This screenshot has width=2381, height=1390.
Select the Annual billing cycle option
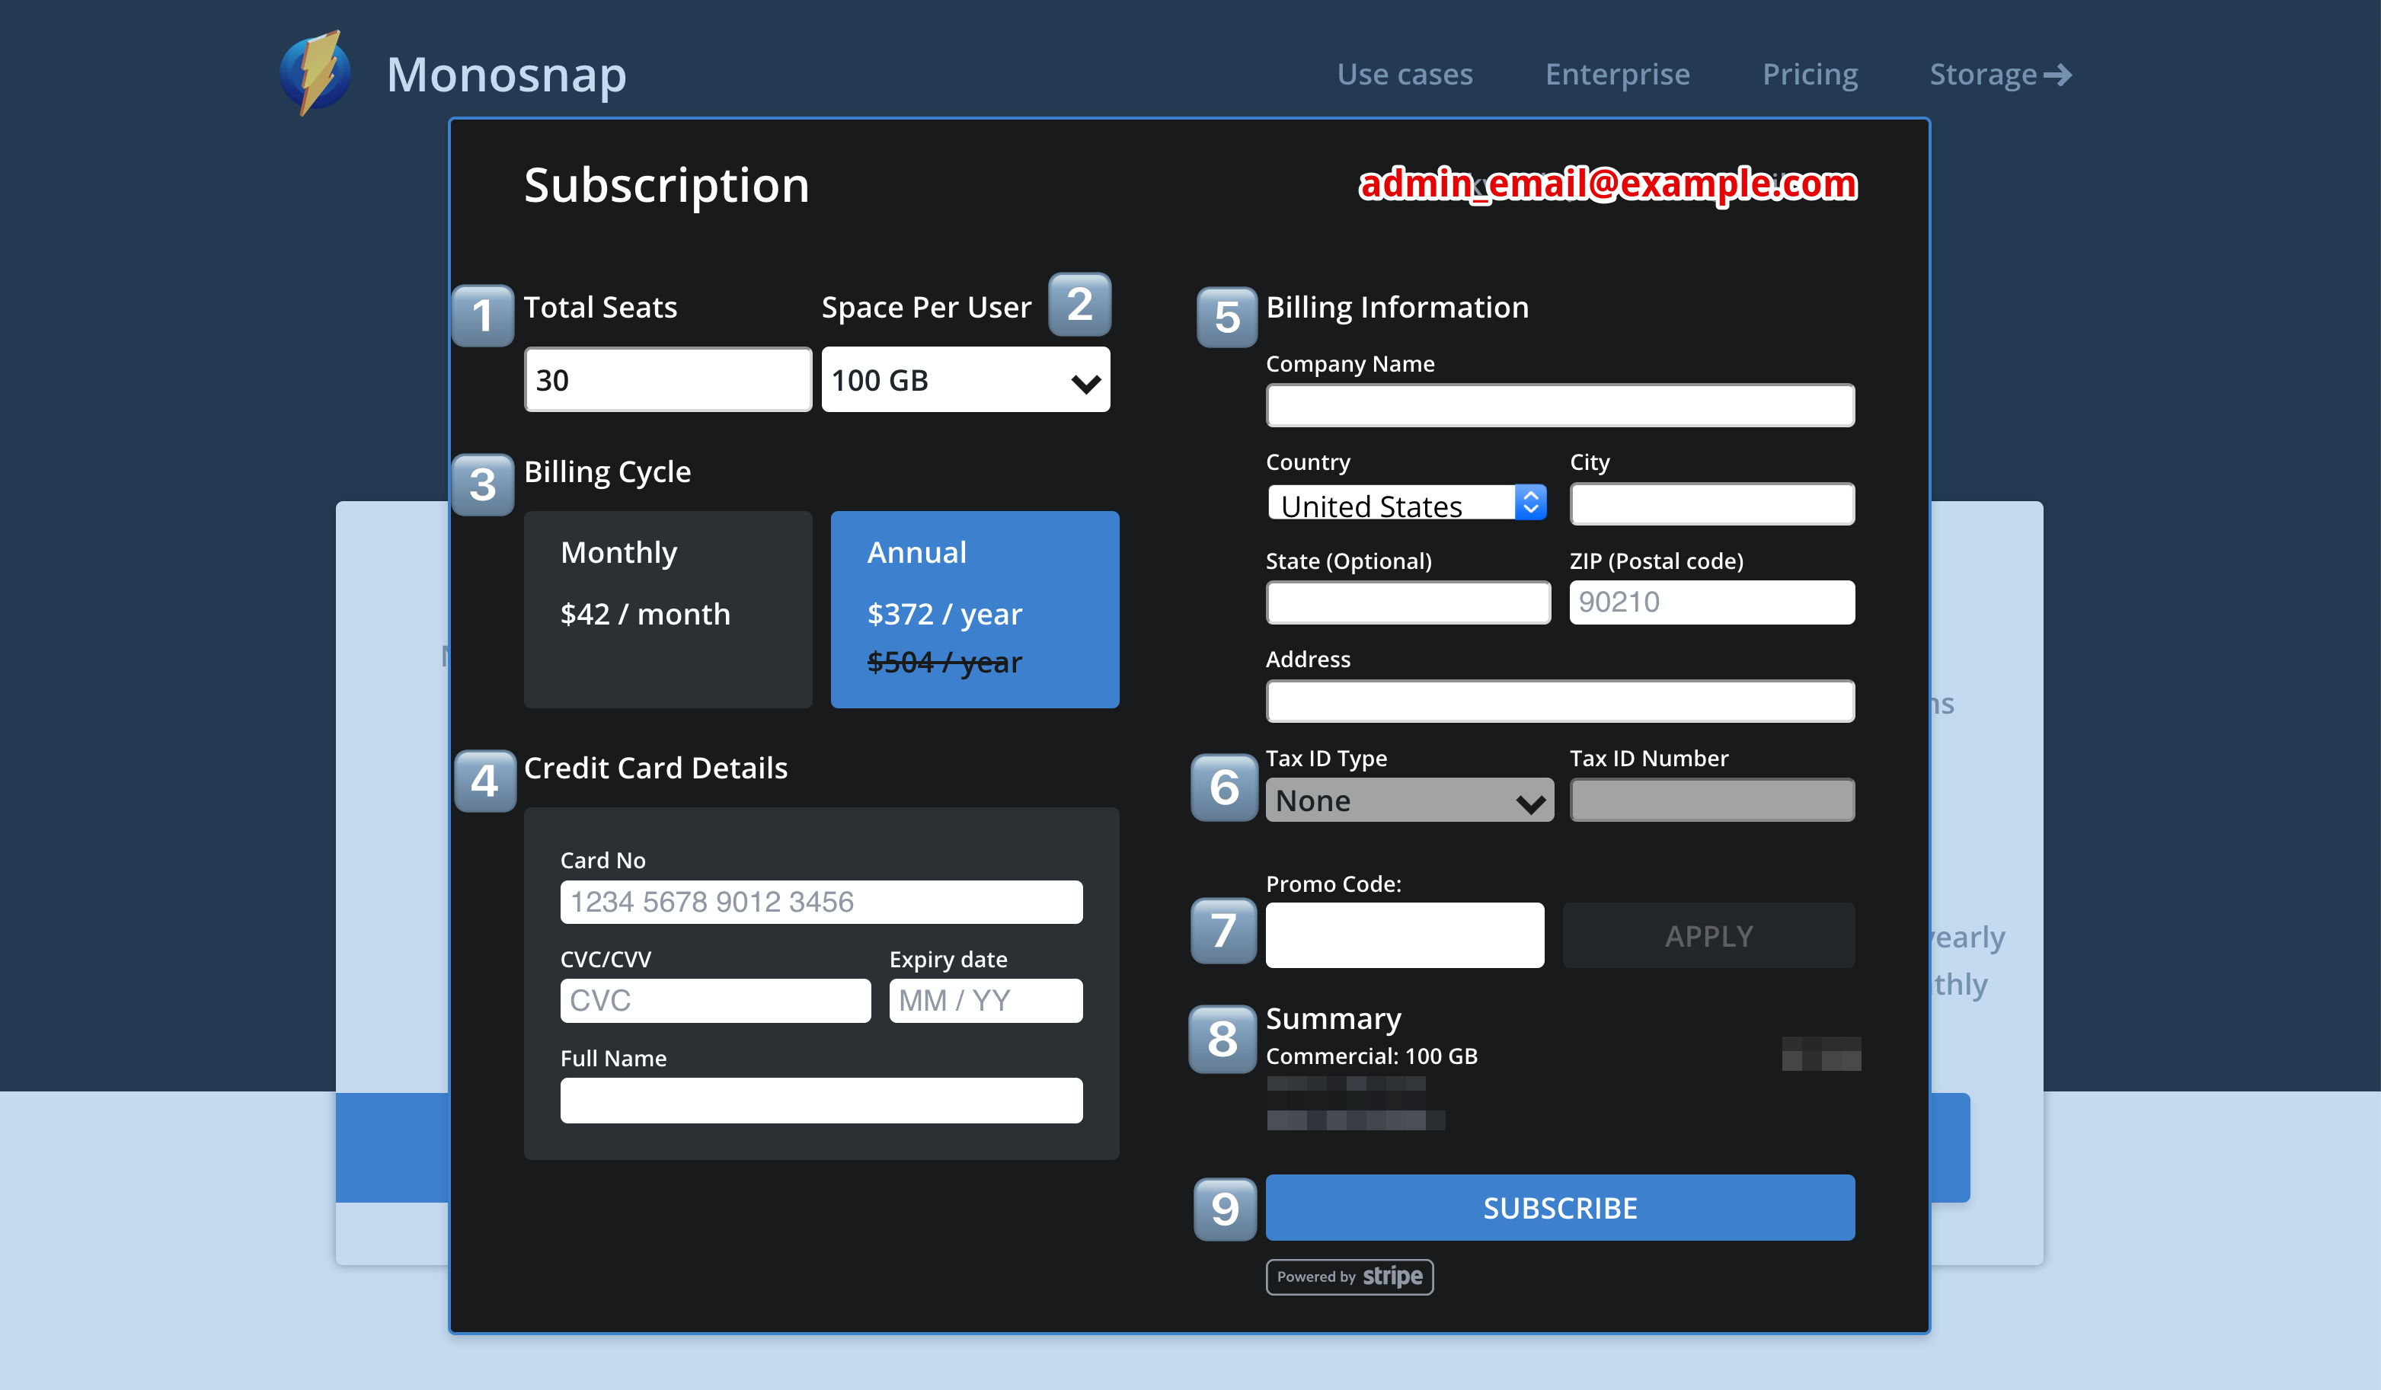click(974, 609)
